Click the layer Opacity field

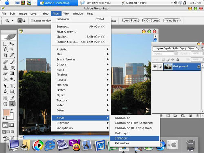point(197,53)
